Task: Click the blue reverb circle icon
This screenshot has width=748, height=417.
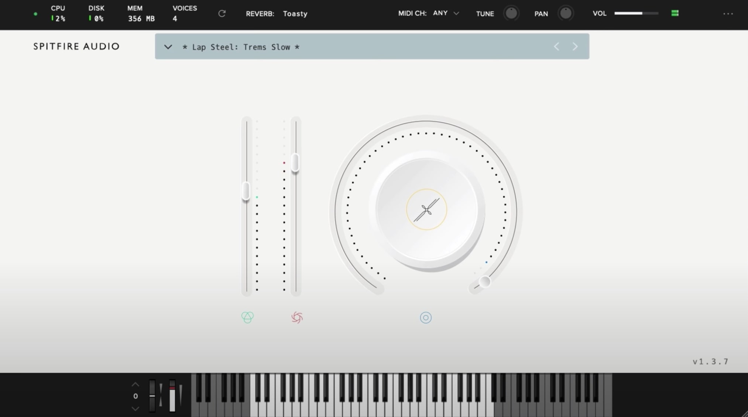Action: pos(426,317)
